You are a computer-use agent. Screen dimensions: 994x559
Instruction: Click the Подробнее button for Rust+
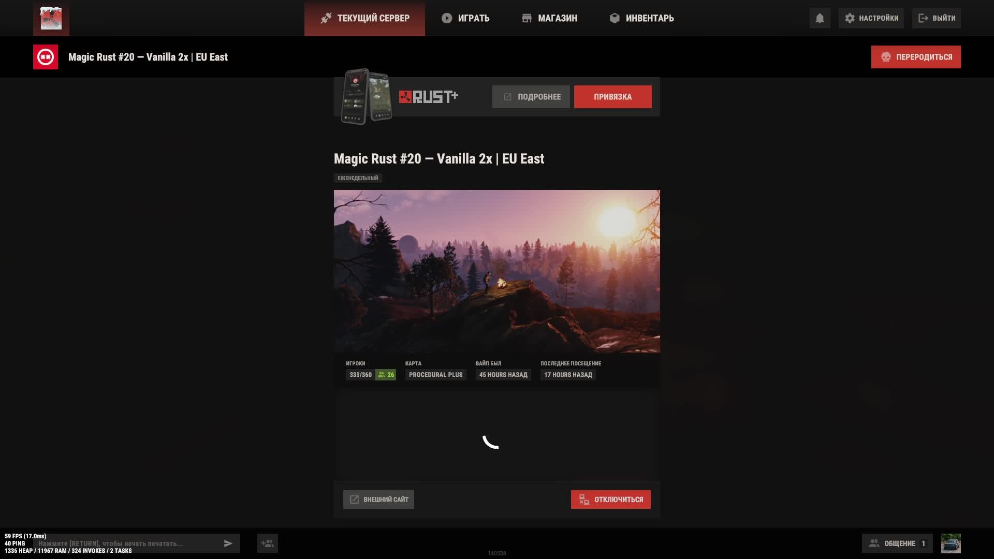click(531, 97)
